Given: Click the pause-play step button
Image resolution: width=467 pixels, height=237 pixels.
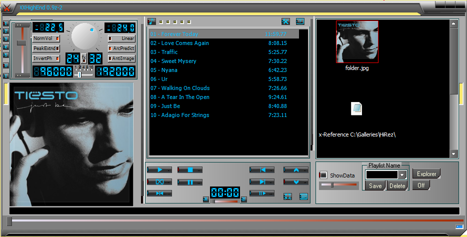Looking at the screenshot, I should pos(262,193).
